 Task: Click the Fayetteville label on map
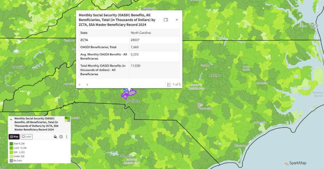pyautogui.click(x=205, y=109)
